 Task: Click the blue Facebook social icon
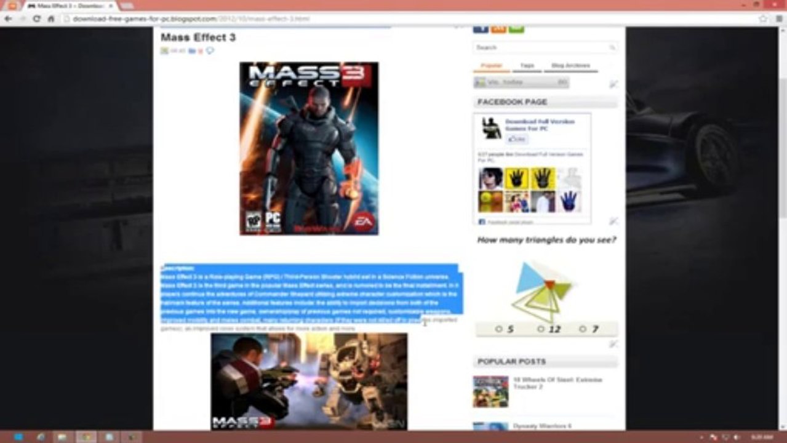click(481, 28)
